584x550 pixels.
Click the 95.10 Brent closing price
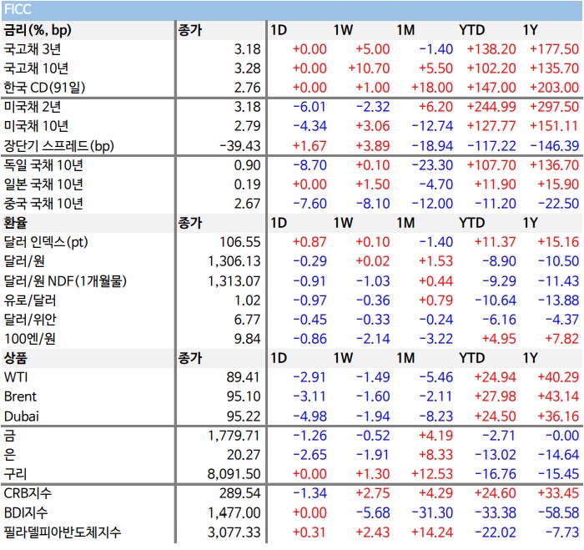244,396
